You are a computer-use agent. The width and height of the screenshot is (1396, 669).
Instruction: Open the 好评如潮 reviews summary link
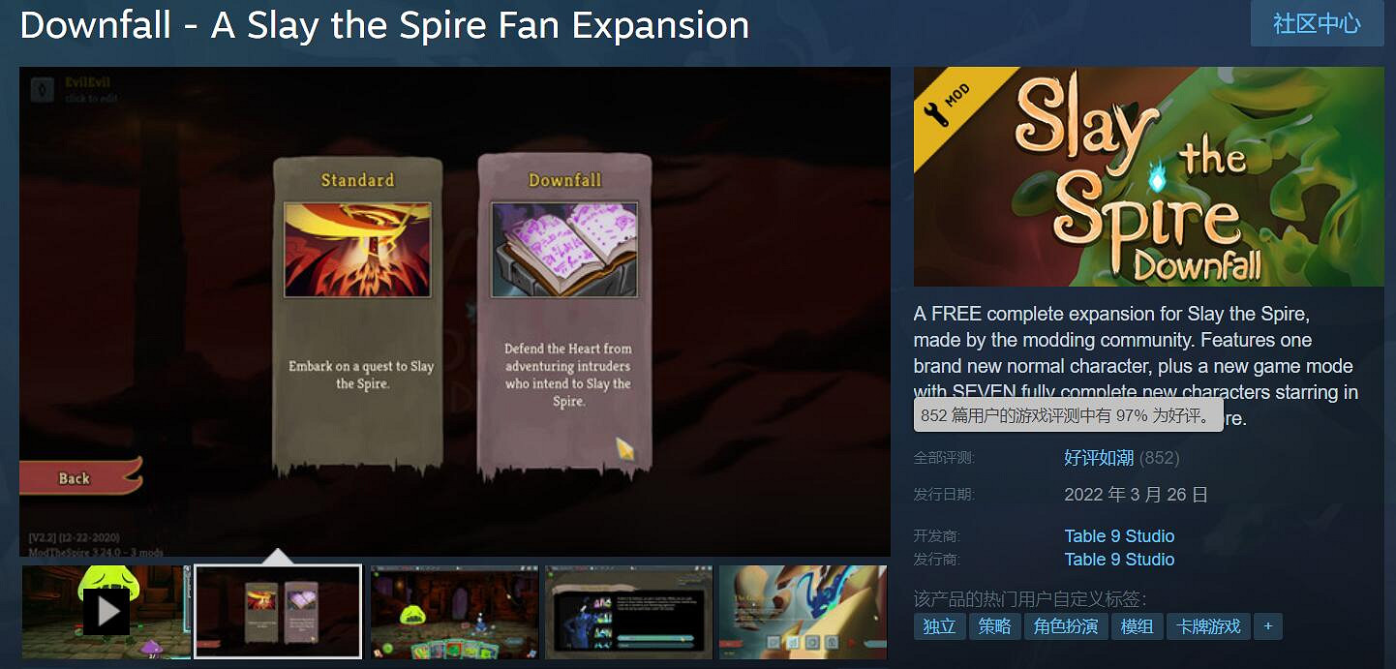coord(1098,458)
